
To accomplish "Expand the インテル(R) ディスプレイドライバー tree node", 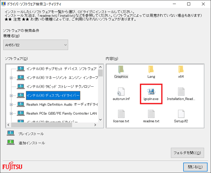I will click(x=11, y=96).
